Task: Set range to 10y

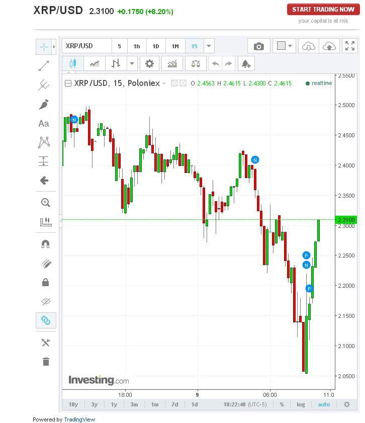Action: coord(73,404)
